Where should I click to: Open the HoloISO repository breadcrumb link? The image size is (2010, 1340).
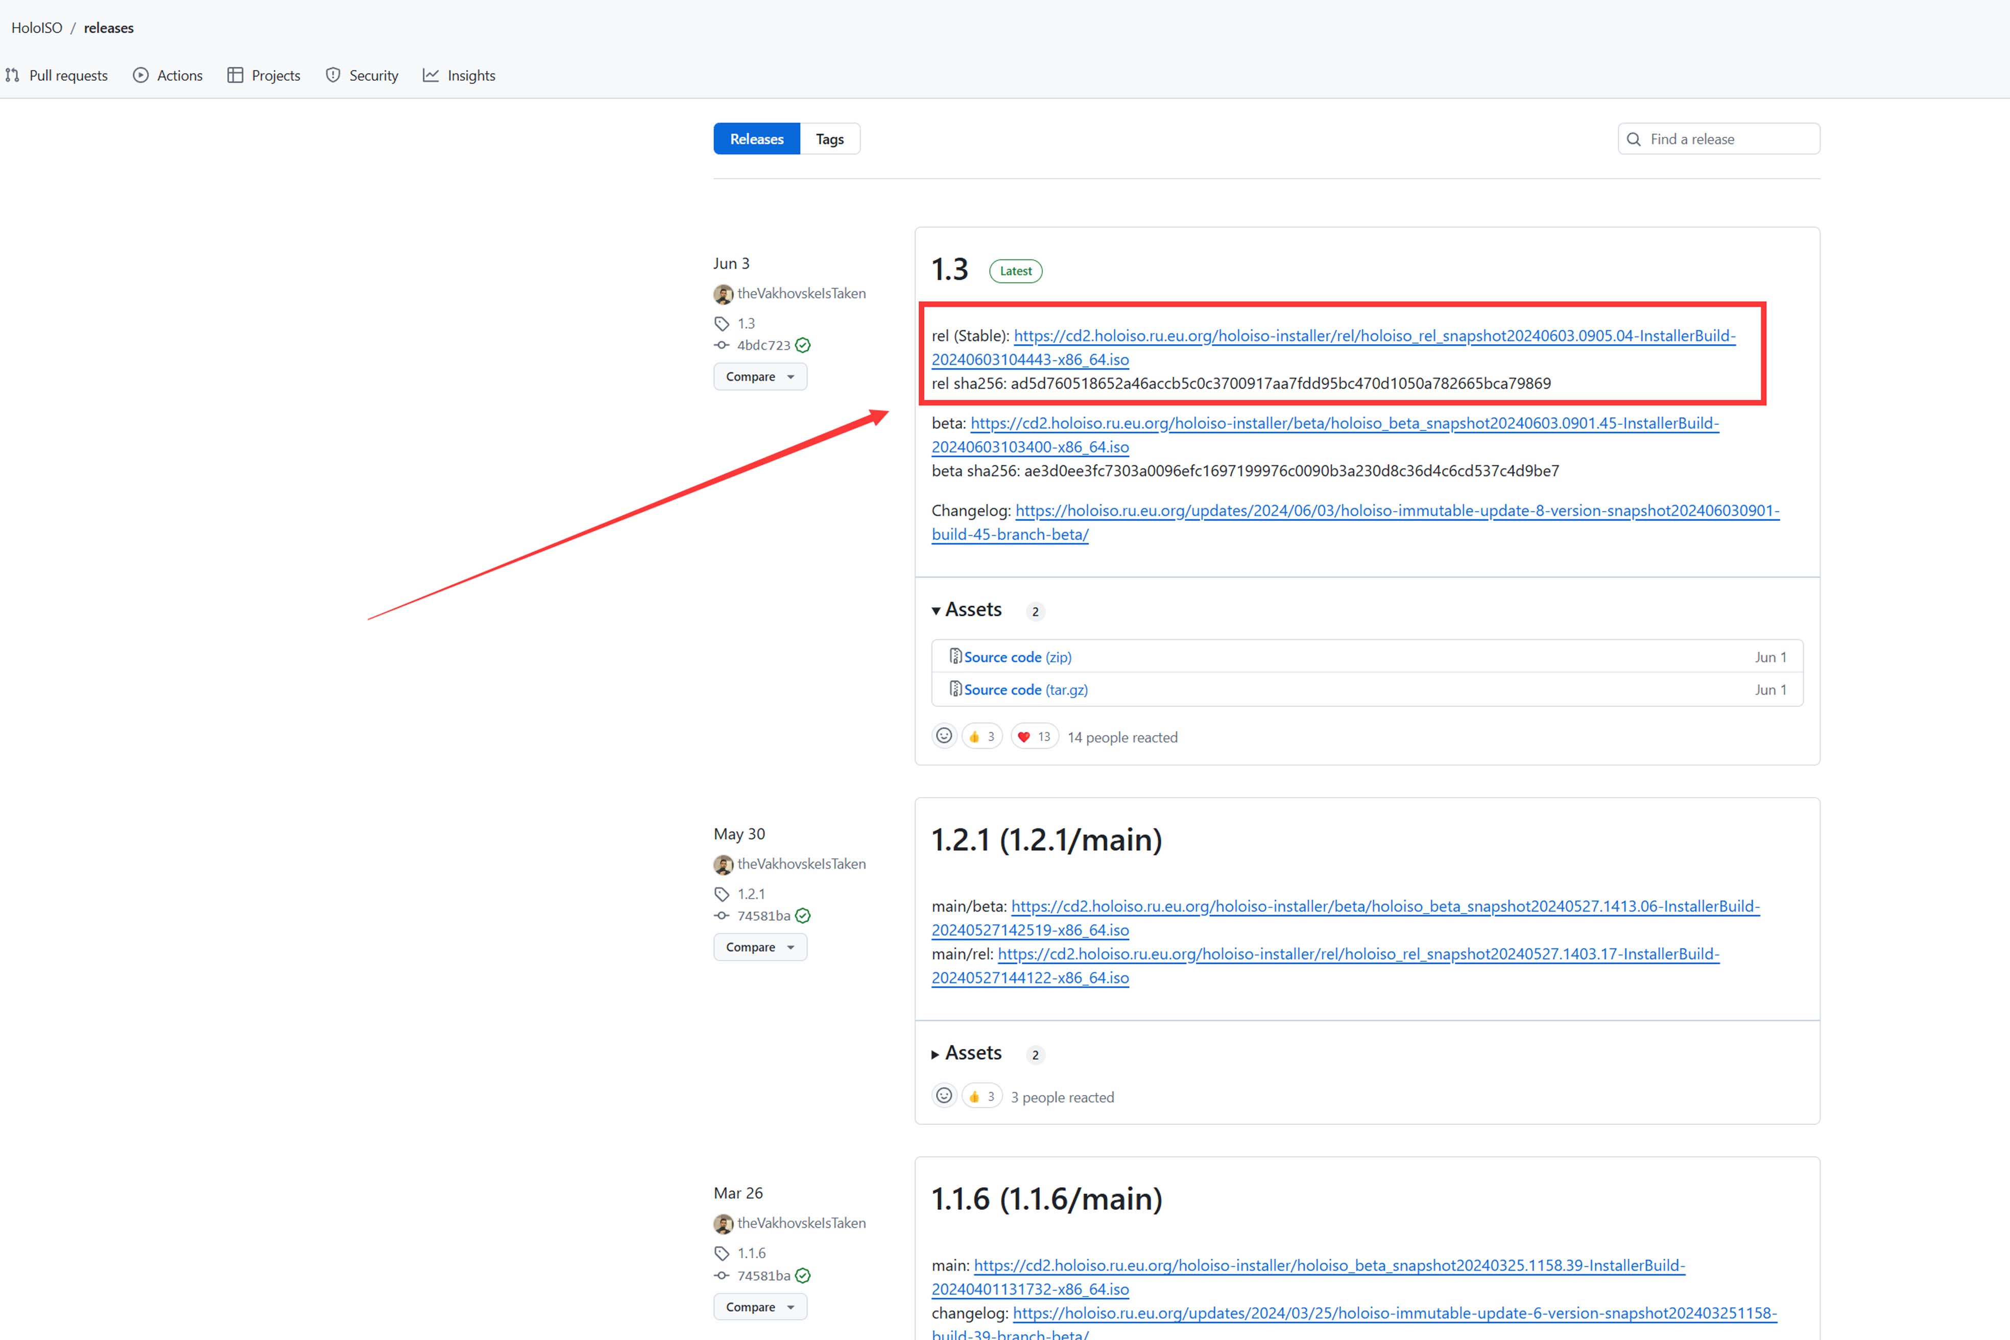(x=37, y=28)
